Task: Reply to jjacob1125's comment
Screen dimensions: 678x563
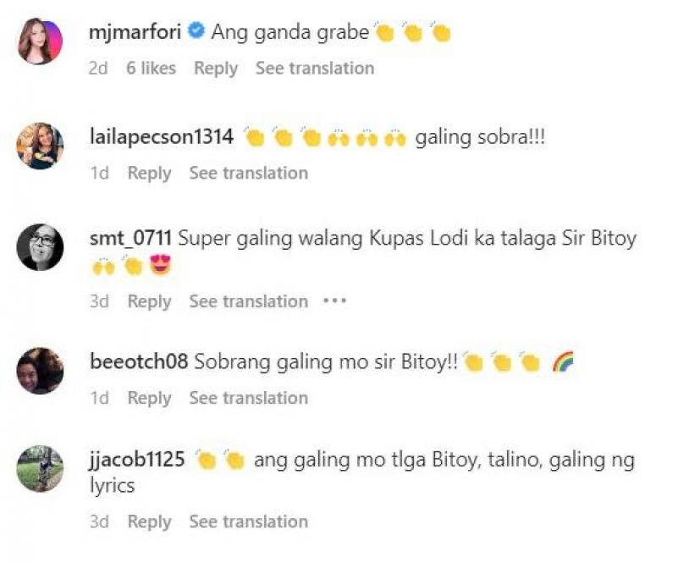Action: coord(149,522)
